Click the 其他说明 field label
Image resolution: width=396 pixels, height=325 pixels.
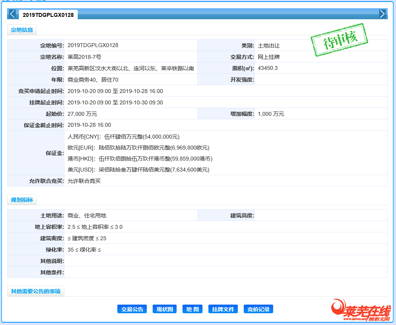(x=52, y=261)
